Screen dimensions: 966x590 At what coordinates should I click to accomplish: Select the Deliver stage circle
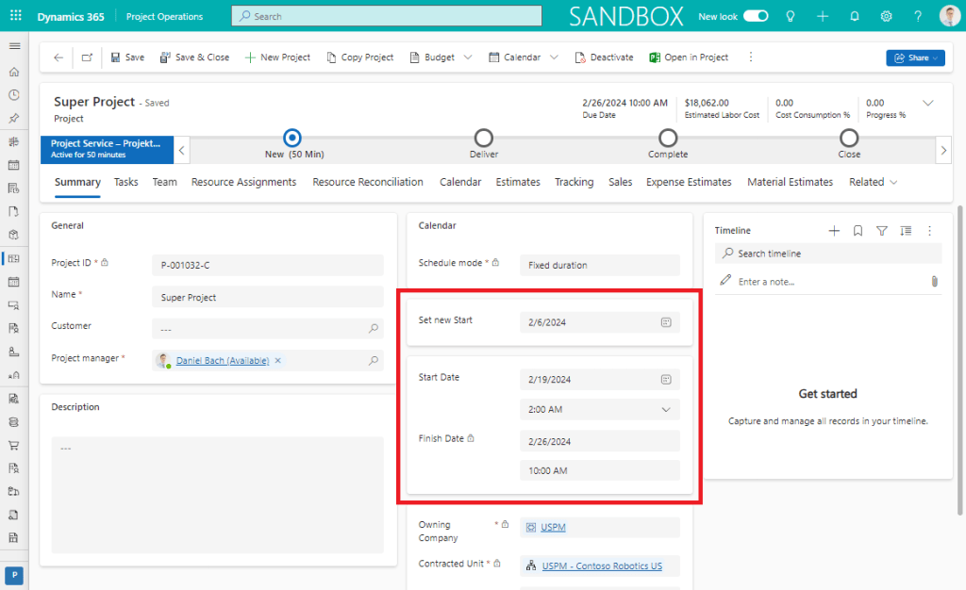[483, 139]
